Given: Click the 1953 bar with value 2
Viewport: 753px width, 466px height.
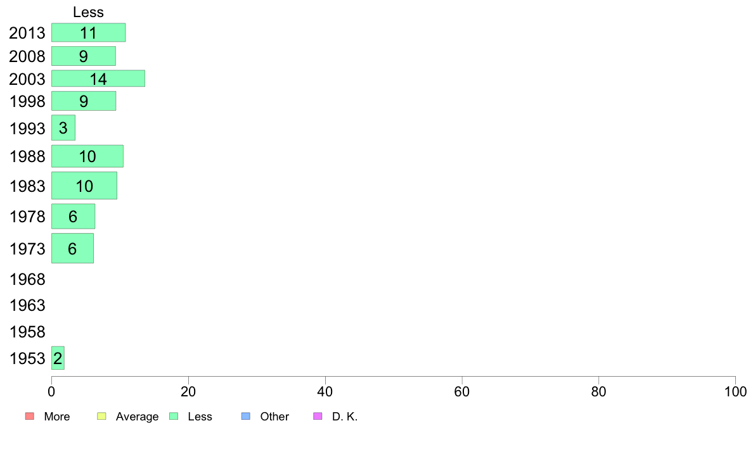Looking at the screenshot, I should 58,358.
